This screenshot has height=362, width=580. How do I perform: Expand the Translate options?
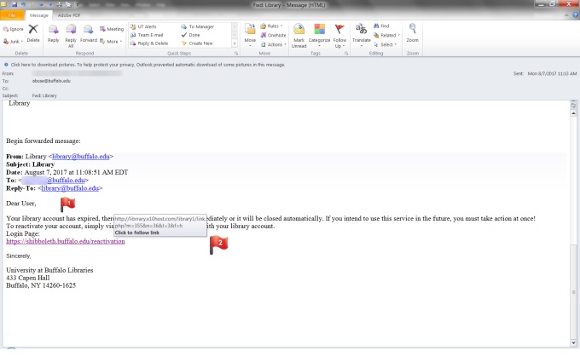pyautogui.click(x=362, y=35)
